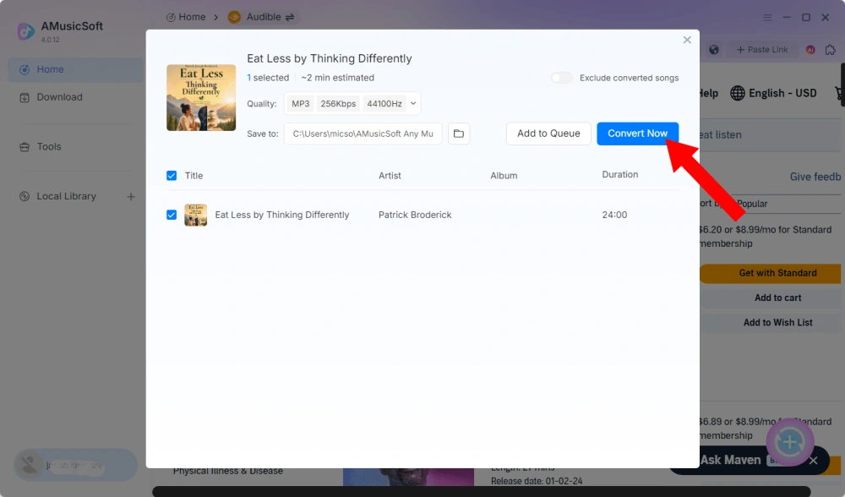Click the AMusicSoft logo icon
Viewport: 845px width, 497px height.
[x=26, y=31]
